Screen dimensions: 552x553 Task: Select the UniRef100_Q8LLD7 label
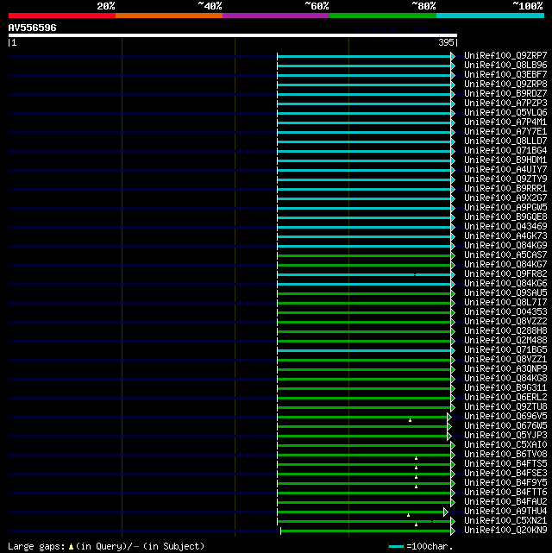(505, 141)
